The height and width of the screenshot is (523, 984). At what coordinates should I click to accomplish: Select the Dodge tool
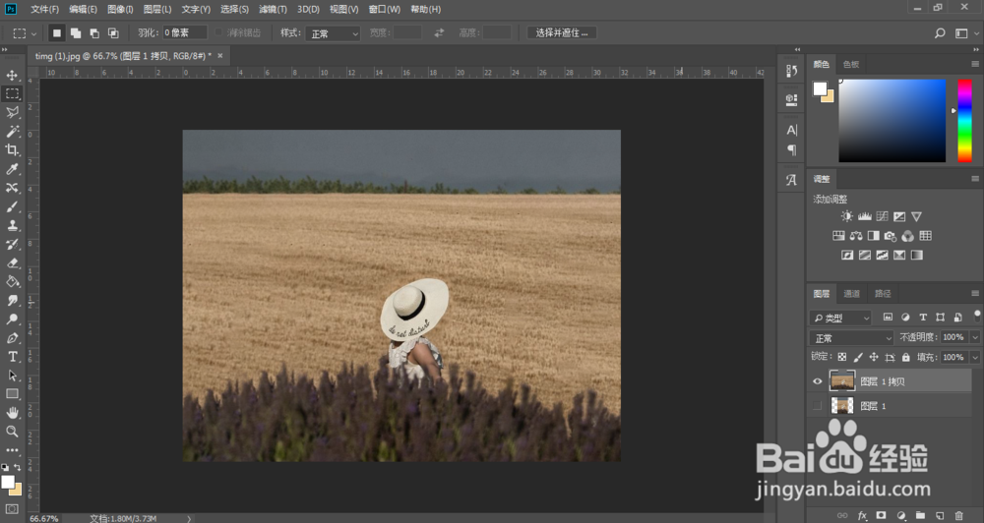tap(12, 320)
